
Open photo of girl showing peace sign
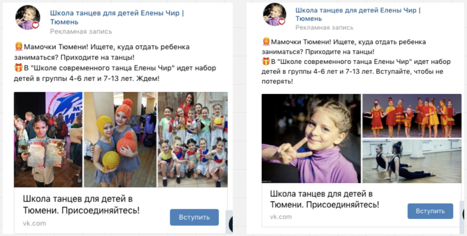click(x=311, y=138)
